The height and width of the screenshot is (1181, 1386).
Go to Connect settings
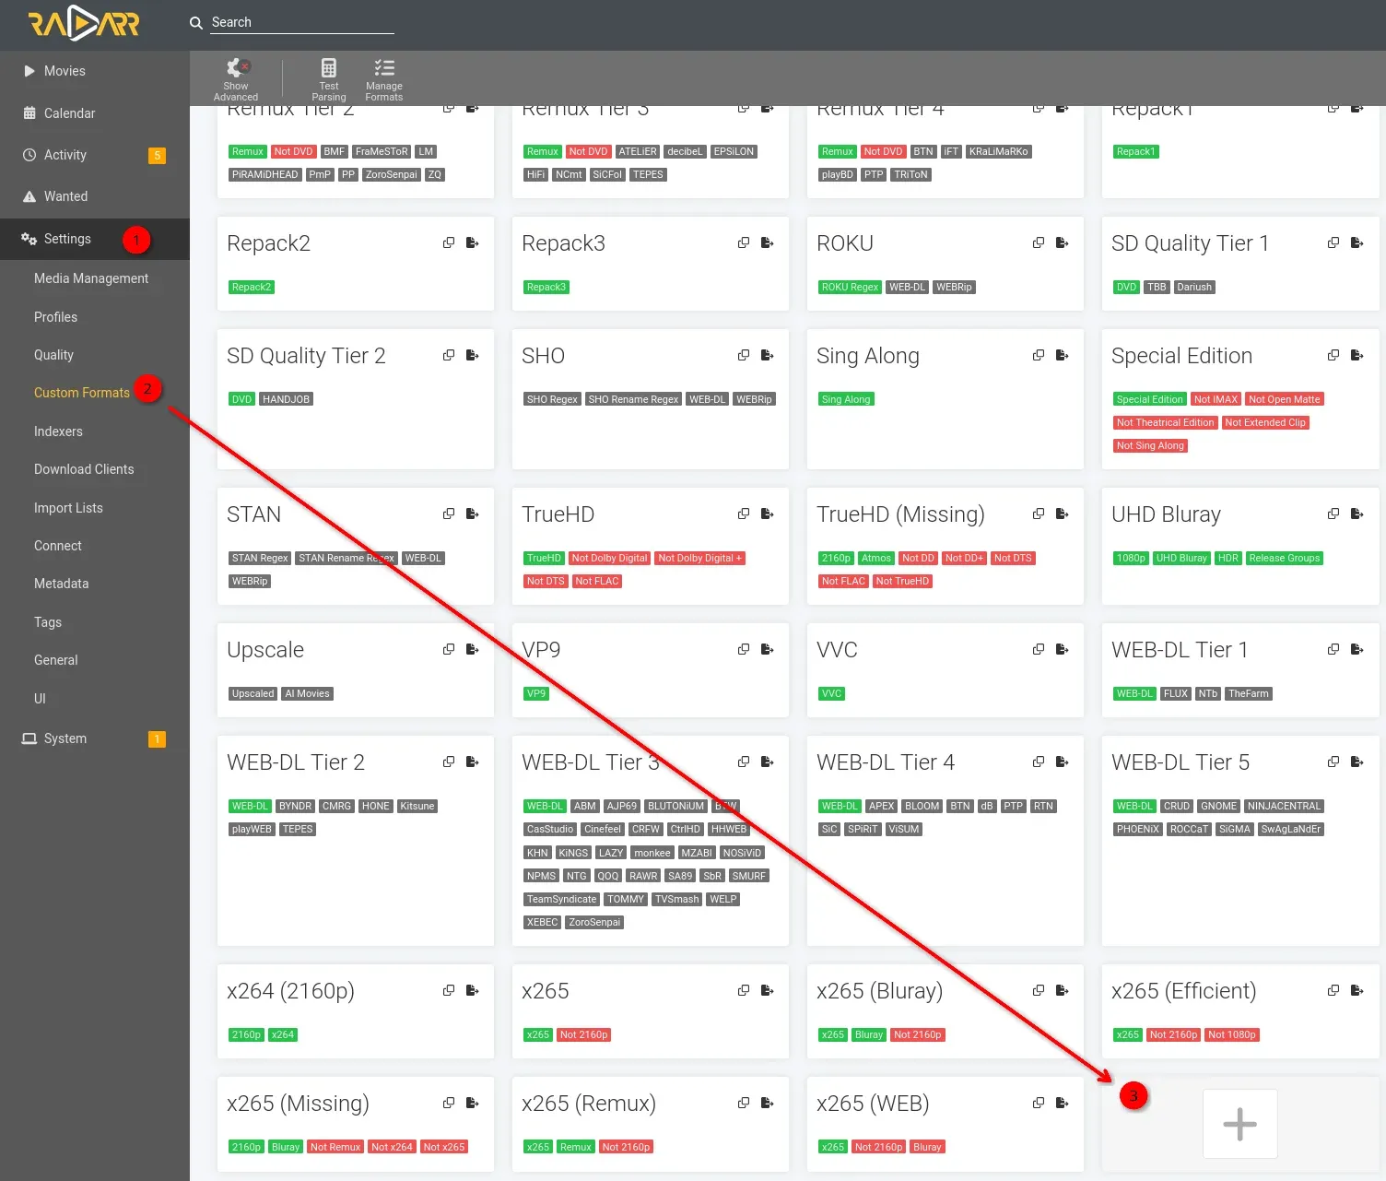coord(58,546)
